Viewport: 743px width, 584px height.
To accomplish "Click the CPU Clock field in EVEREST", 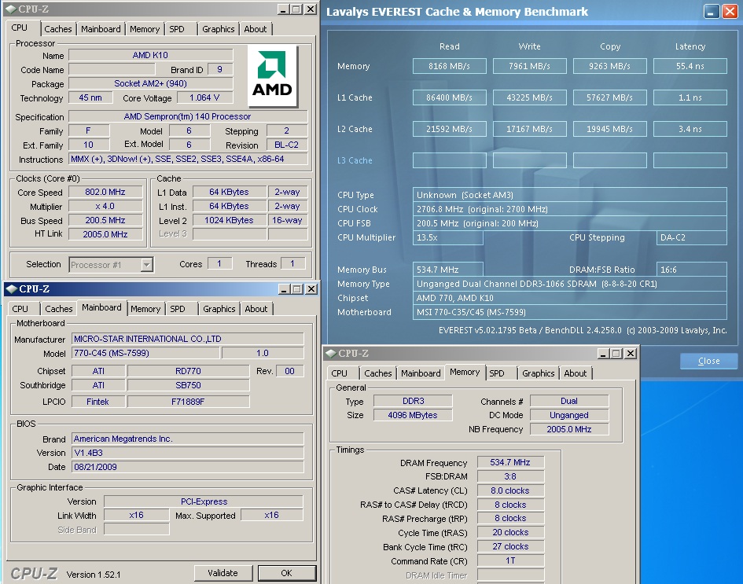I will [x=569, y=209].
